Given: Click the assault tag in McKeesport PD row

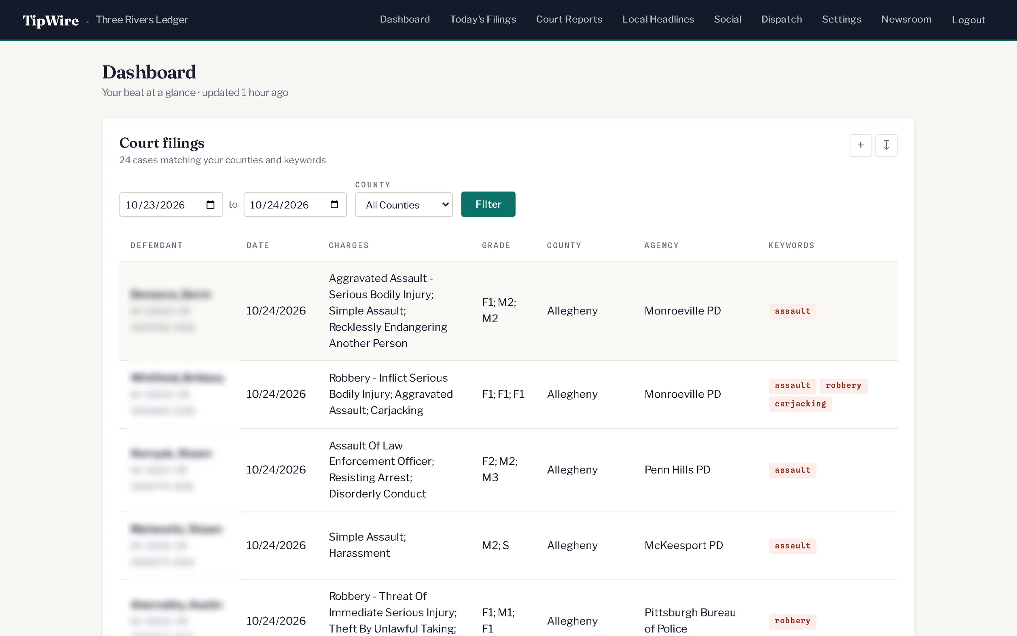Looking at the screenshot, I should [x=792, y=546].
